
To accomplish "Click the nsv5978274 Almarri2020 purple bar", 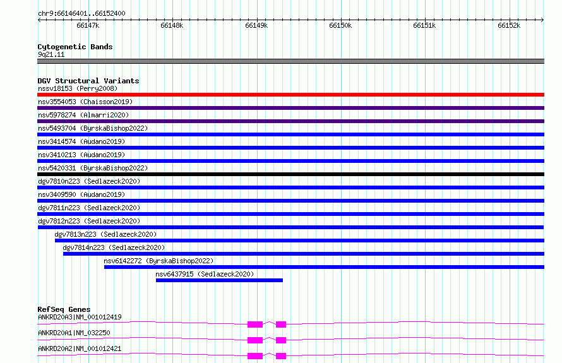I will coord(290,121).
